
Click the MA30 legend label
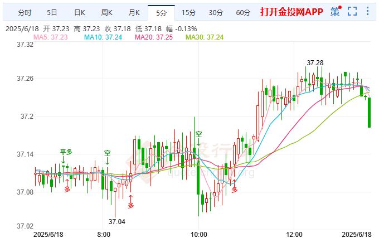point(205,37)
